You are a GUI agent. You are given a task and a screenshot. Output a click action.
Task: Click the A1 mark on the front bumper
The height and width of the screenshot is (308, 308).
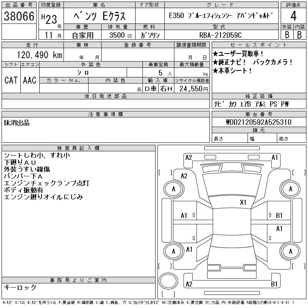pos(275,157)
